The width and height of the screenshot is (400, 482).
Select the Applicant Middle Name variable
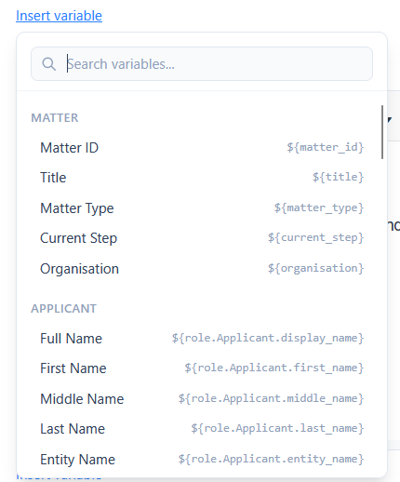202,398
